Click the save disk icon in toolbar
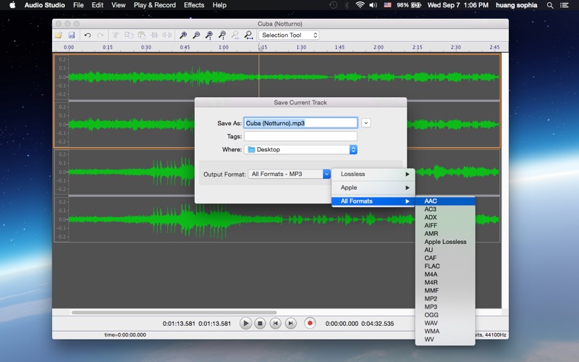The image size is (579, 362). point(71,35)
